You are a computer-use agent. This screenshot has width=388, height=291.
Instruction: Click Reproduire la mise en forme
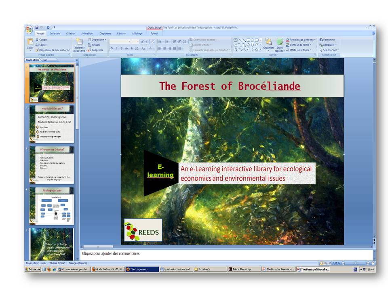[53, 50]
